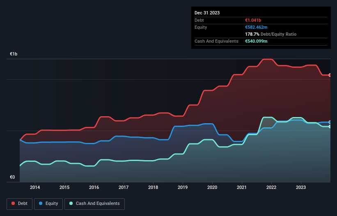The width and height of the screenshot is (337, 216).
Task: Click the €0 y-axis label
Action: [12, 177]
